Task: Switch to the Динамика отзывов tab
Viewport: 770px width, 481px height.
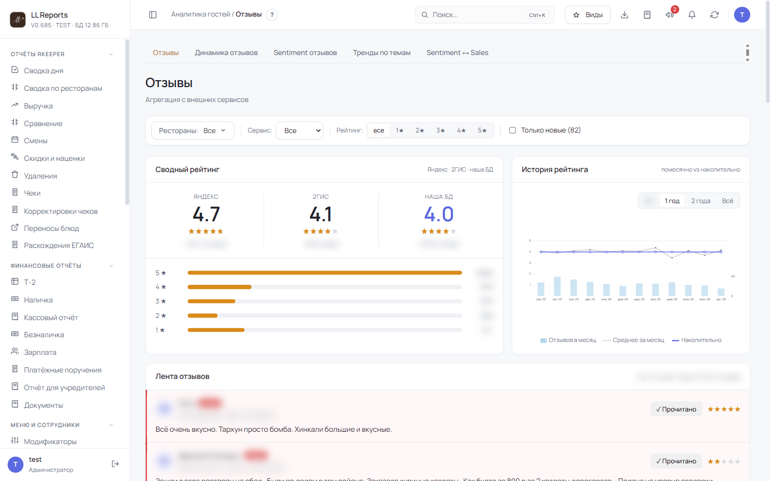Action: (226, 53)
